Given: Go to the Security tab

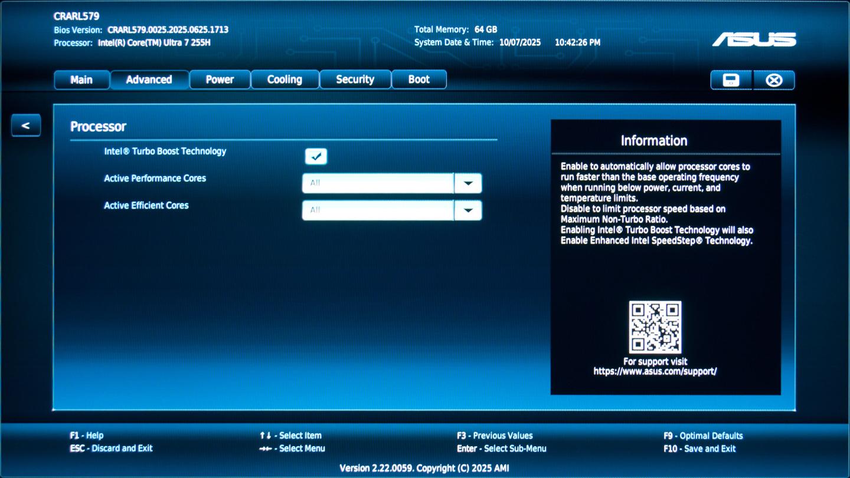Looking at the screenshot, I should click(355, 80).
